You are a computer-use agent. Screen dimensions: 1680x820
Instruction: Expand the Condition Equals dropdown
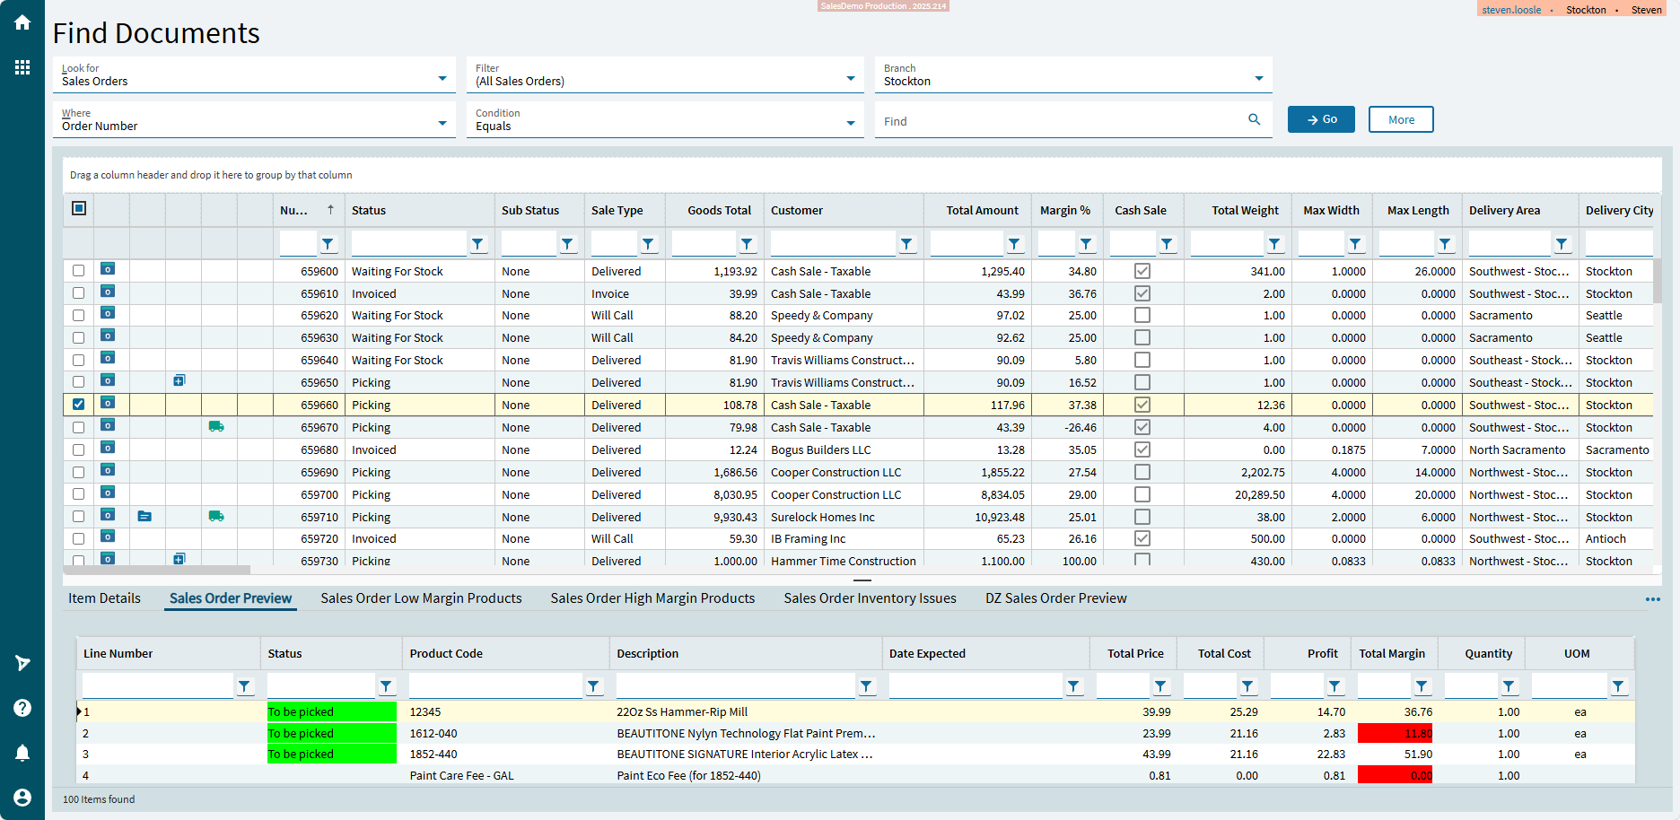point(850,123)
